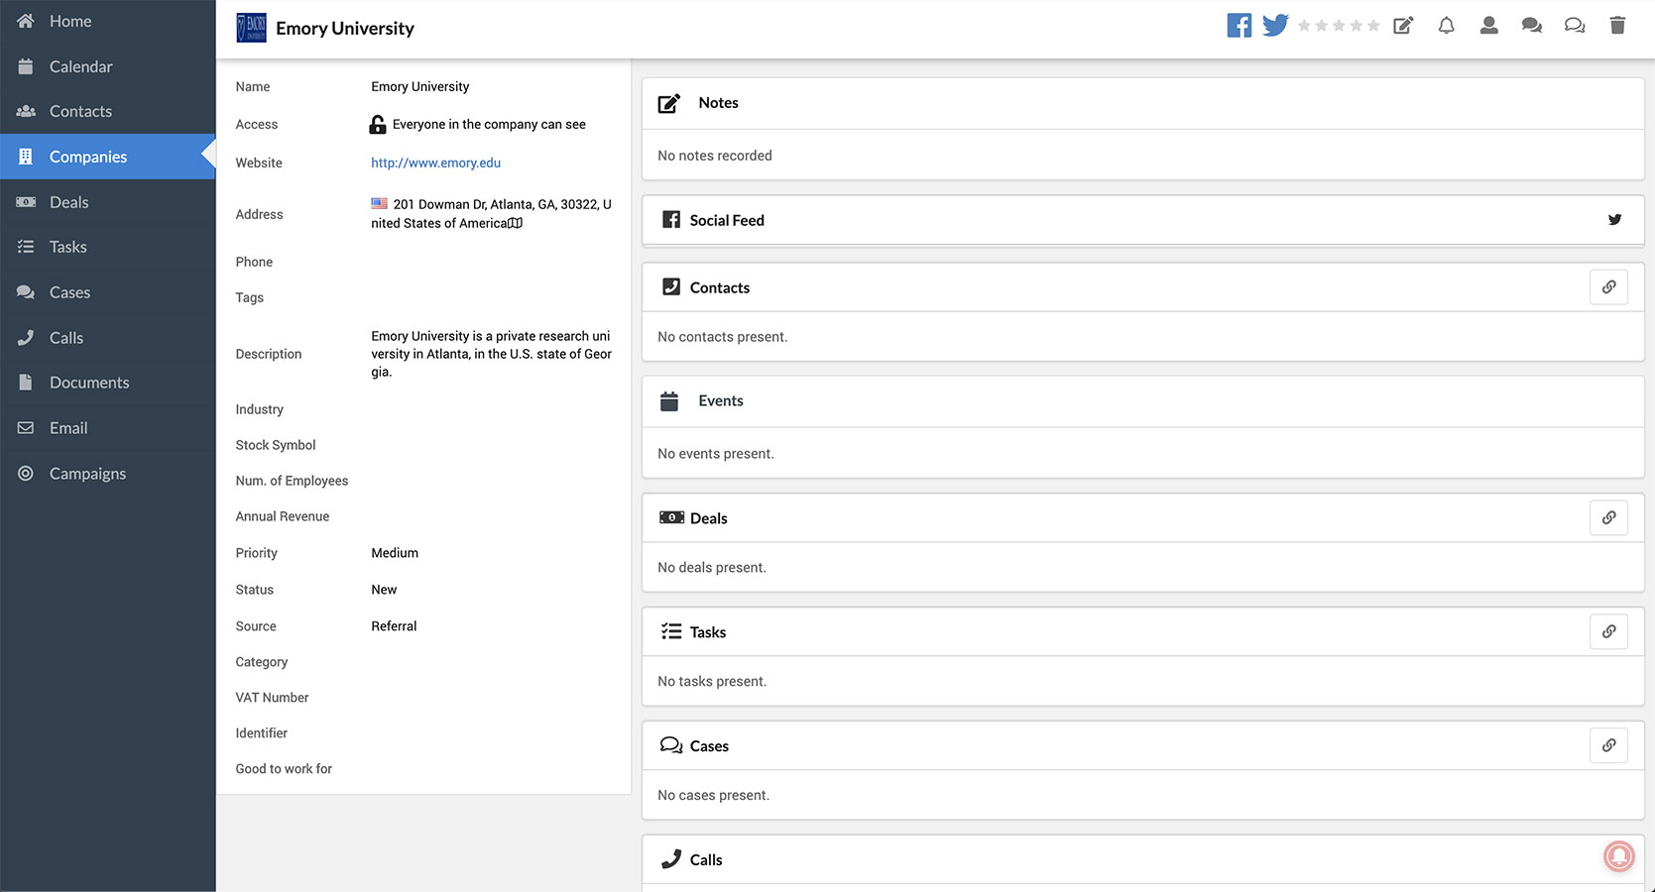The width and height of the screenshot is (1655, 892).
Task: Open the http://www.emory.edu website link
Action: click(435, 163)
